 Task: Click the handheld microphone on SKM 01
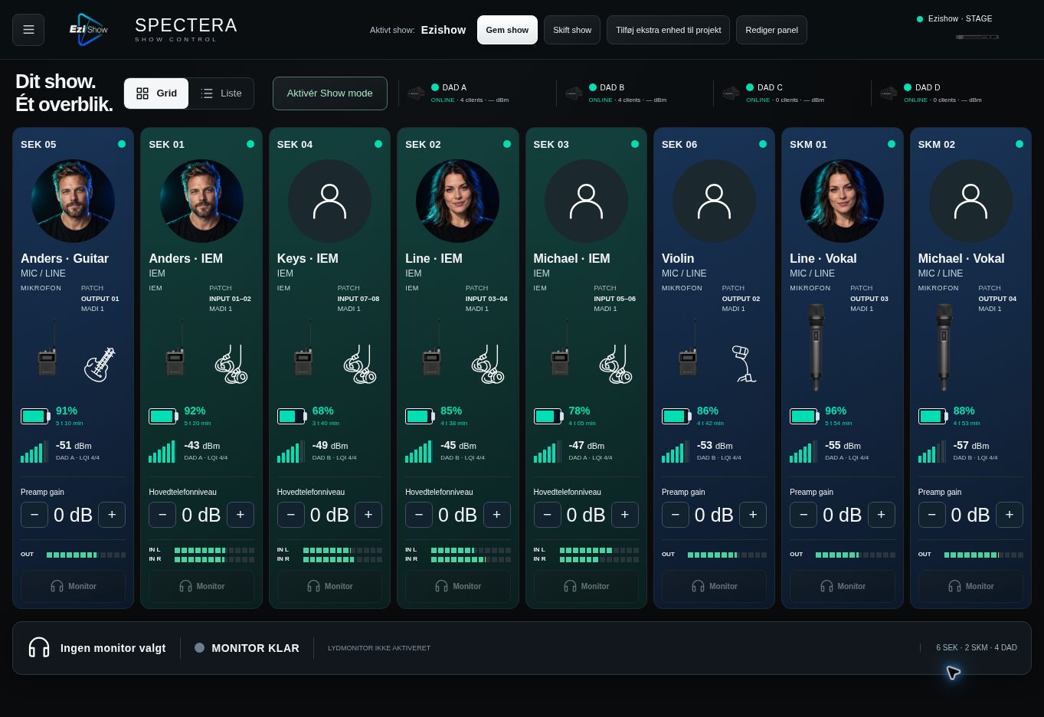[x=816, y=347]
